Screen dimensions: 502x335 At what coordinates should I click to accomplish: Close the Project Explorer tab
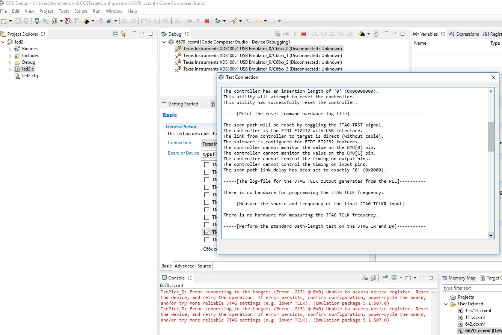(x=43, y=34)
